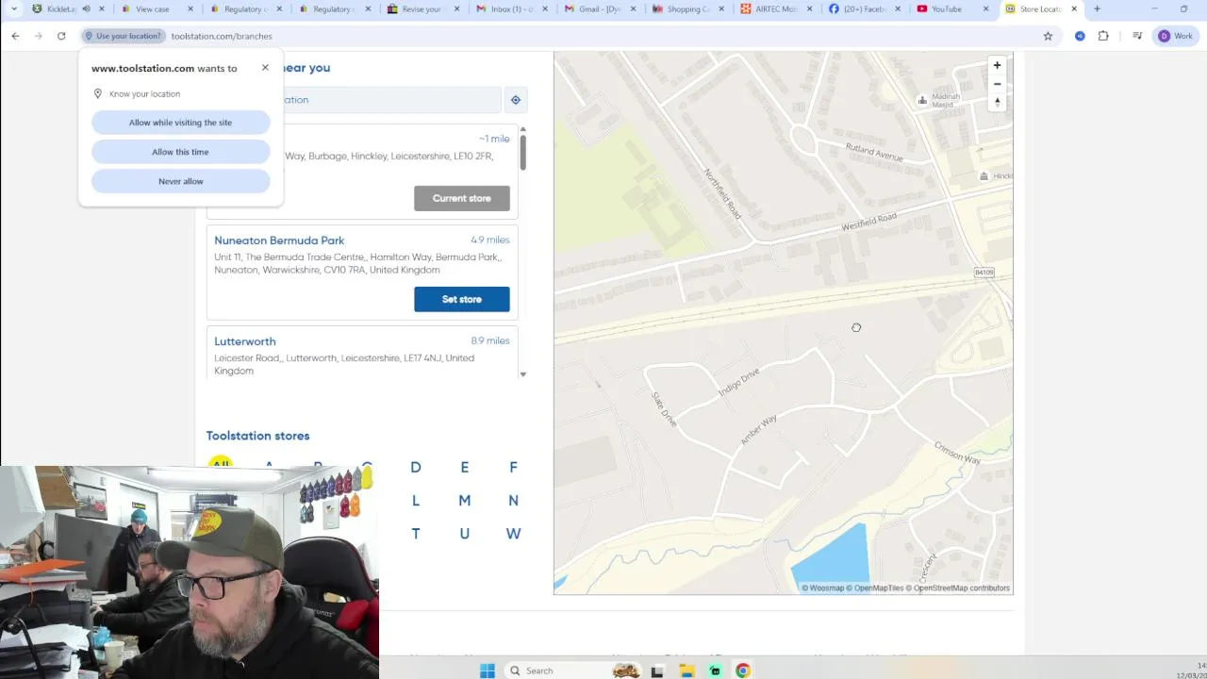Filter Toolstation stores by letter M

pos(464,500)
